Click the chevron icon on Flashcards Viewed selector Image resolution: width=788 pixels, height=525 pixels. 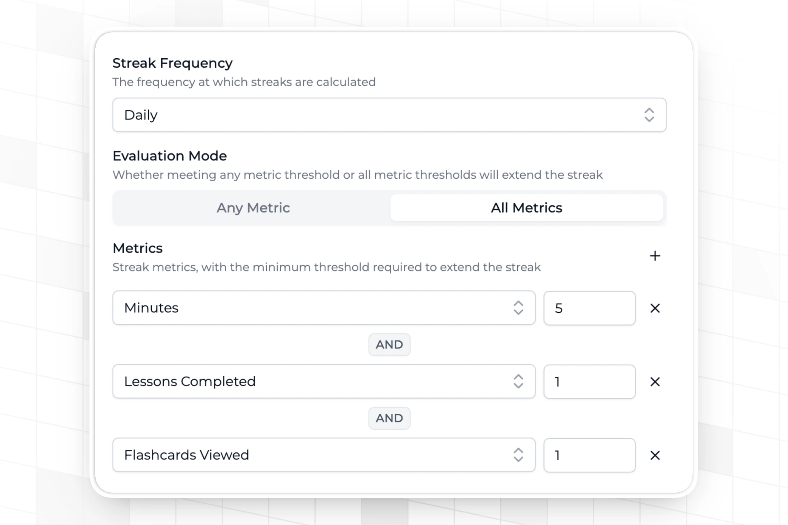tap(518, 455)
